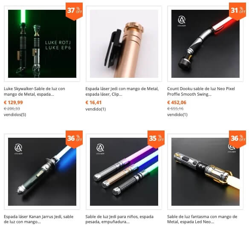249x227 pixels.
Task: Open the gold-accented yellow lightsaber image
Action: click(206, 172)
